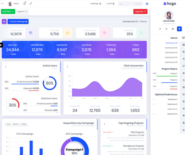Open the Active Users card options menu
185x155 pixels.
click(6, 67)
